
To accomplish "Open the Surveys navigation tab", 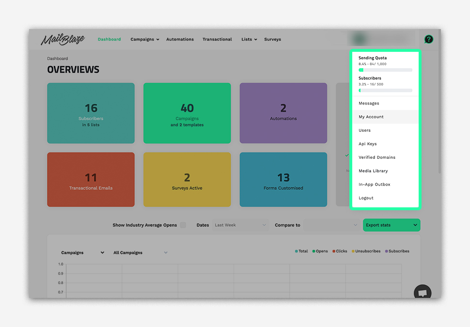I will tap(272, 39).
